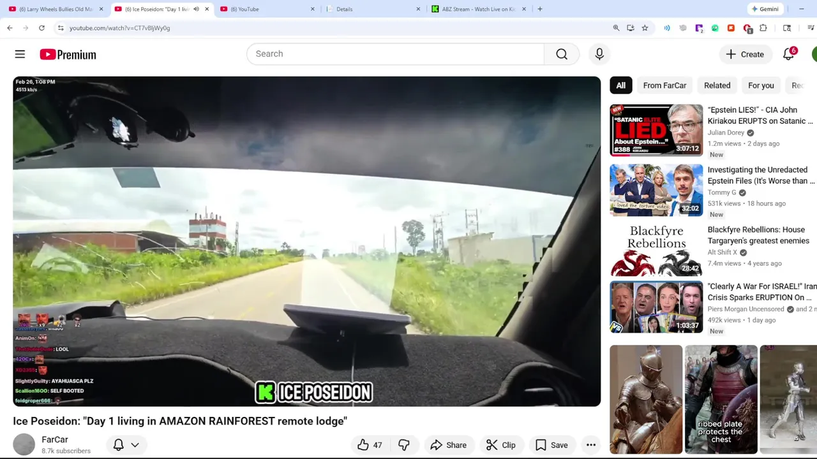The width and height of the screenshot is (817, 459).
Task: Open the gray extension icon
Action: click(x=683, y=28)
